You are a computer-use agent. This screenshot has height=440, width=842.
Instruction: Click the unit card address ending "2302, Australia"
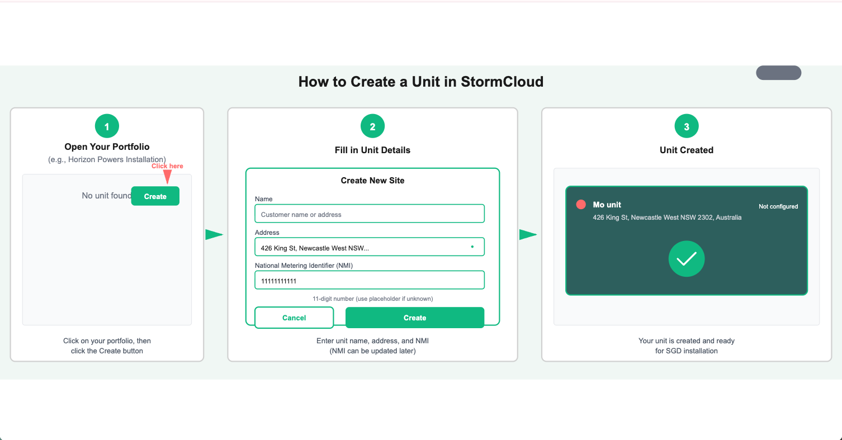[667, 217]
